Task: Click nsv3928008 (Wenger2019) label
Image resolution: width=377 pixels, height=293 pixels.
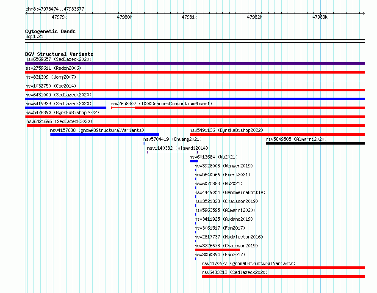Action: pyautogui.click(x=224, y=166)
